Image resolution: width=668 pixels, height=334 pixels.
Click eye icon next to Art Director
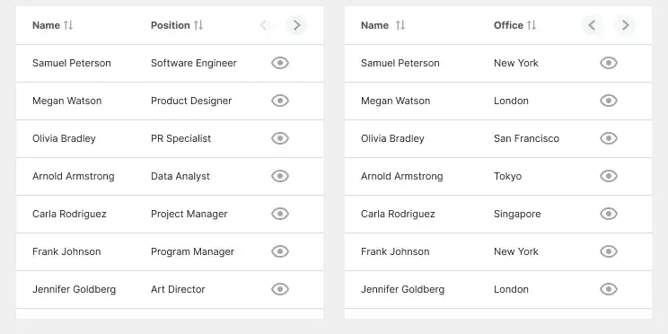click(280, 289)
